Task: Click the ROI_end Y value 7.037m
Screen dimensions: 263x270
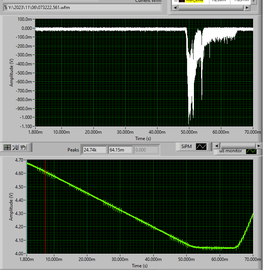Action: 241,1
